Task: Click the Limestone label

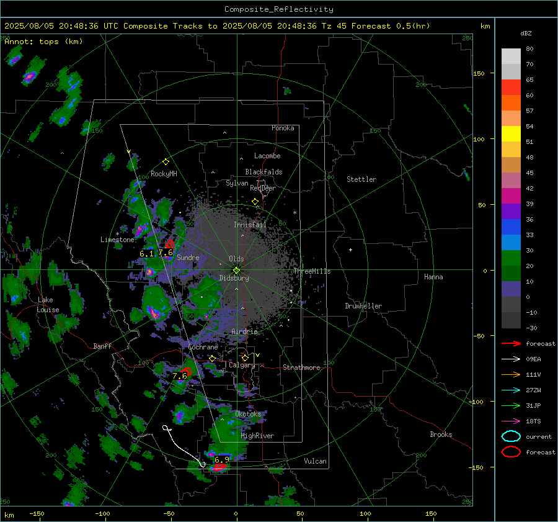Action: (x=117, y=240)
